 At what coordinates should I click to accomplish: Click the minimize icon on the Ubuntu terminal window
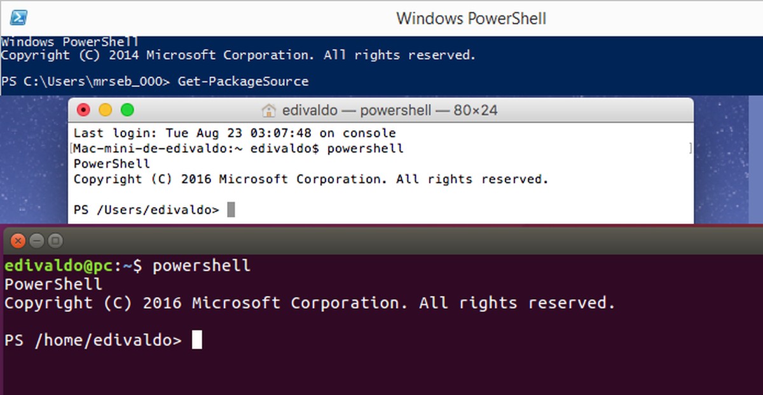(37, 241)
